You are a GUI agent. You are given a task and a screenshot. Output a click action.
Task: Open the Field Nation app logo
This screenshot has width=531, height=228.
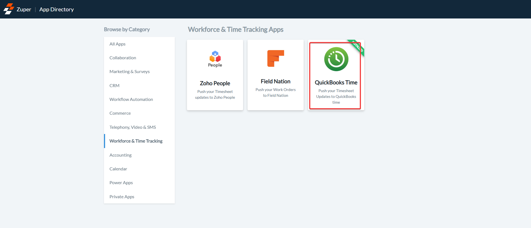point(275,58)
